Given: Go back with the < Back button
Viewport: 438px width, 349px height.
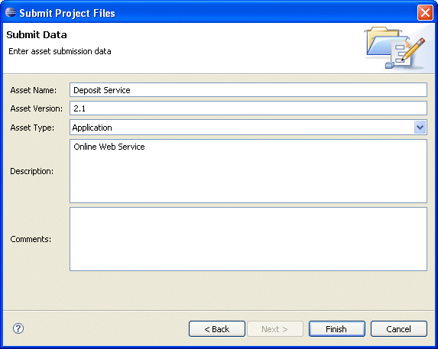Looking at the screenshot, I should (217, 329).
